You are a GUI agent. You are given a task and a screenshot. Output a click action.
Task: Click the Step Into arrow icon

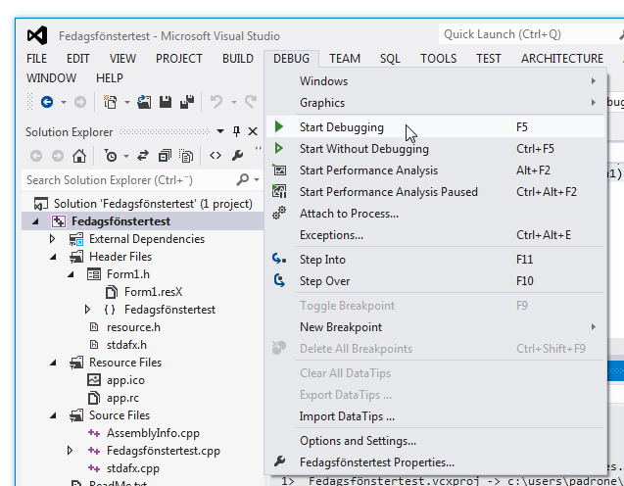point(279,259)
